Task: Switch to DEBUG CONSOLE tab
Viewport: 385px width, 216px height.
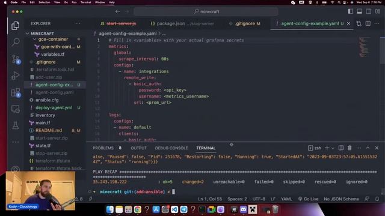Action: 171,148
